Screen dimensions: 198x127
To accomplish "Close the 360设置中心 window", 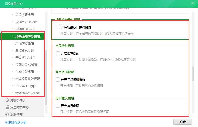I will (x=192, y=3).
